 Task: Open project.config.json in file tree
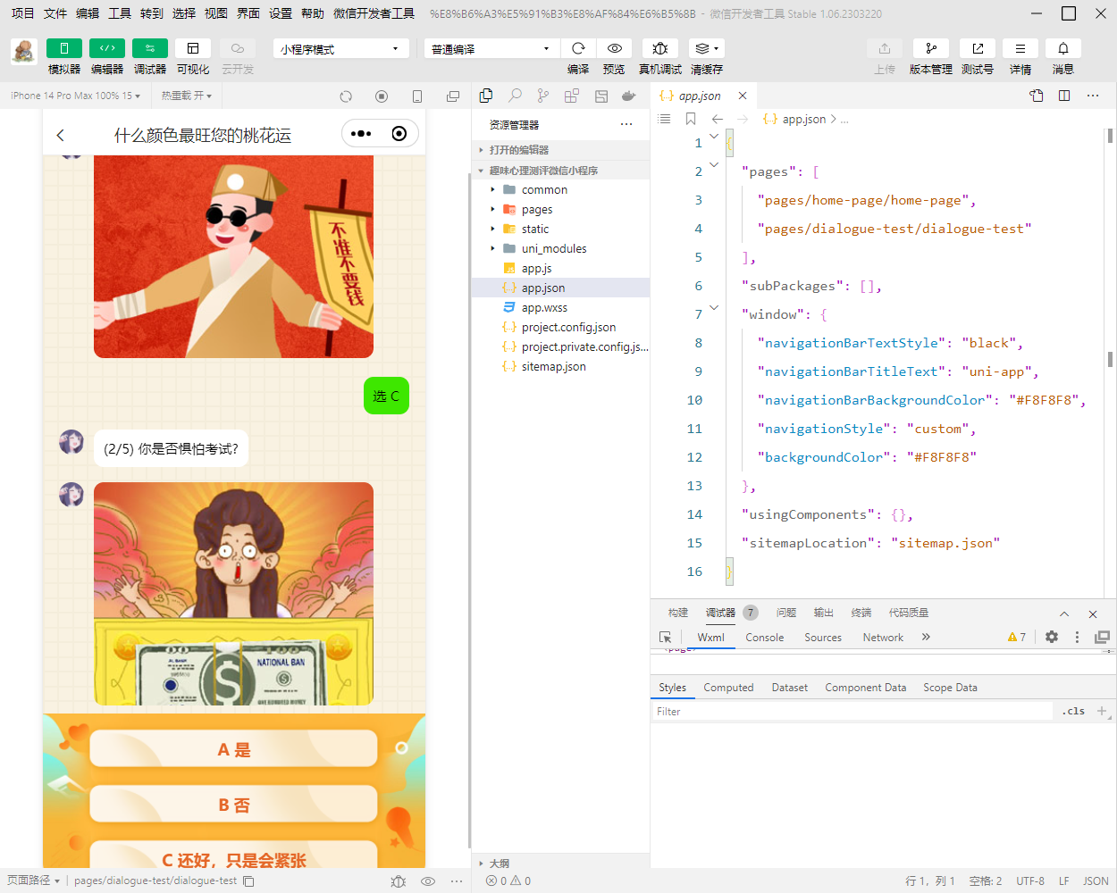(568, 328)
